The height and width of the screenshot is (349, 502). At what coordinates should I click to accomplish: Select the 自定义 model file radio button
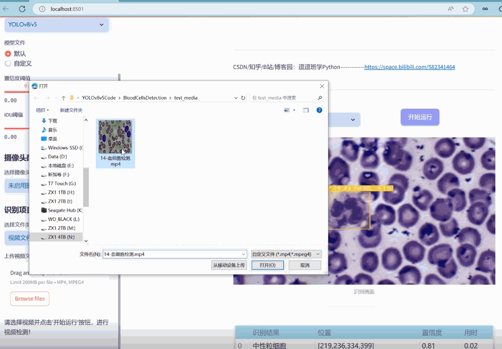point(8,64)
